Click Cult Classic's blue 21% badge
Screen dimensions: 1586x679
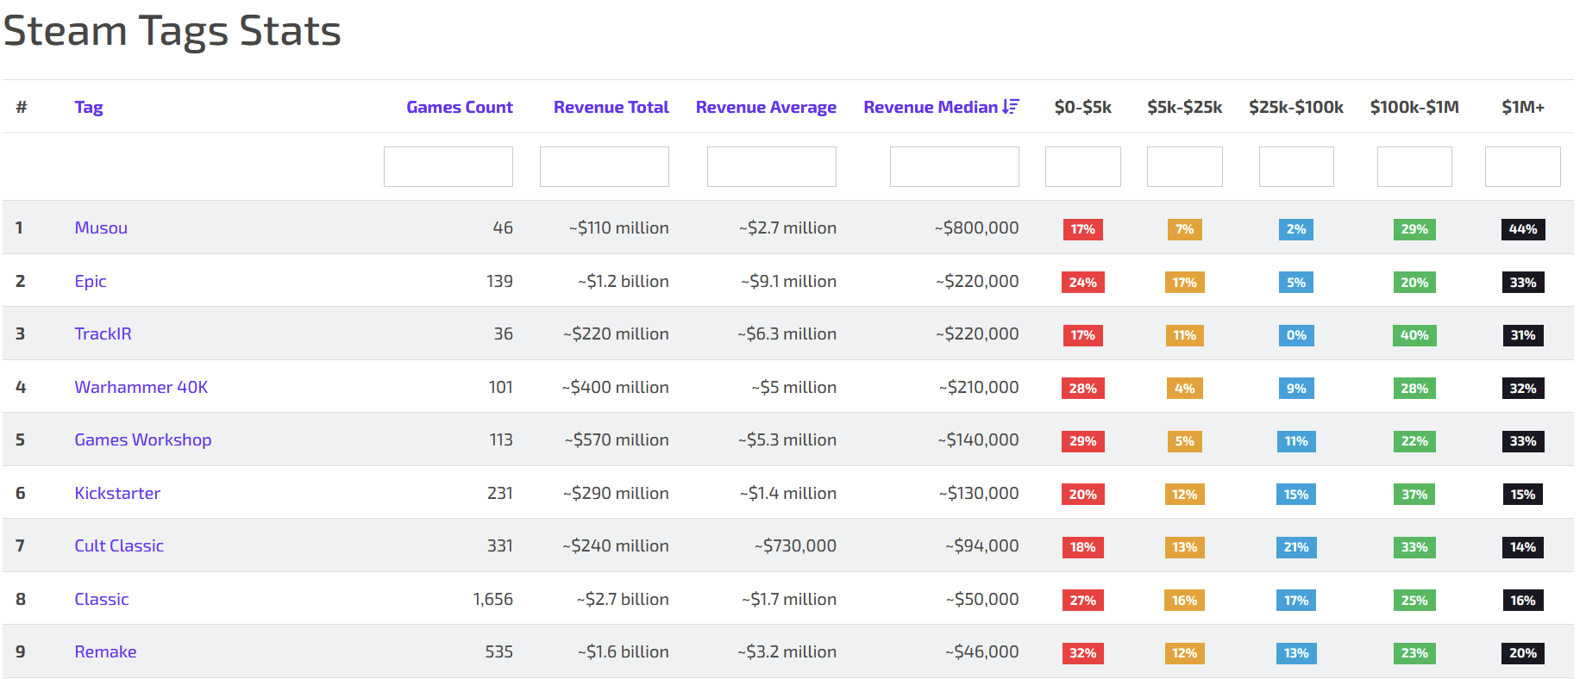tap(1295, 547)
